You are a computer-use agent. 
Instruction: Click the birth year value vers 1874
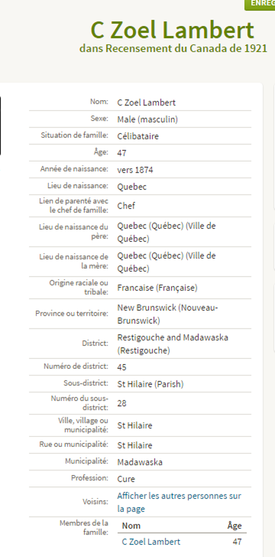click(135, 170)
